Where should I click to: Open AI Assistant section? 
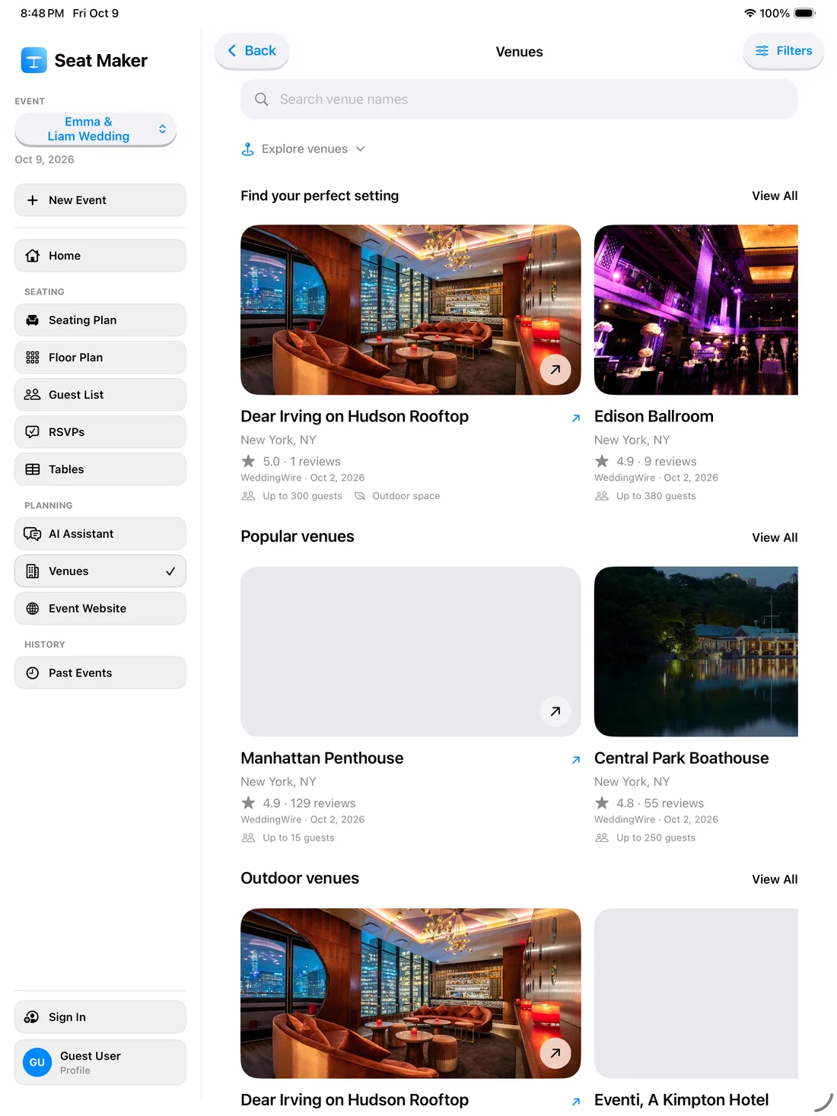[100, 534]
